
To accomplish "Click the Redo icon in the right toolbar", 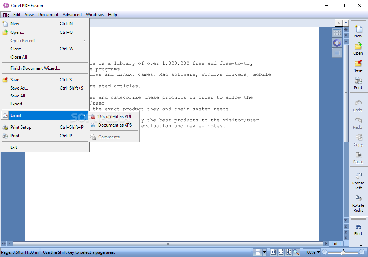I will 358,120.
